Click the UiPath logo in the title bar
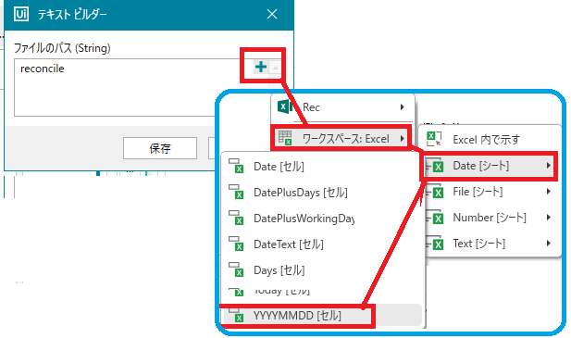 [x=21, y=14]
